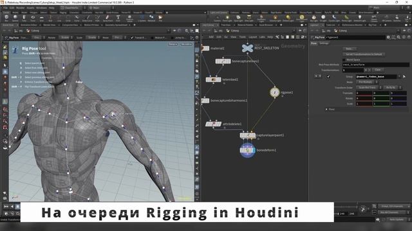412x231 pixels.
Task: Toggle the World Space checkbox
Action: tap(344, 60)
